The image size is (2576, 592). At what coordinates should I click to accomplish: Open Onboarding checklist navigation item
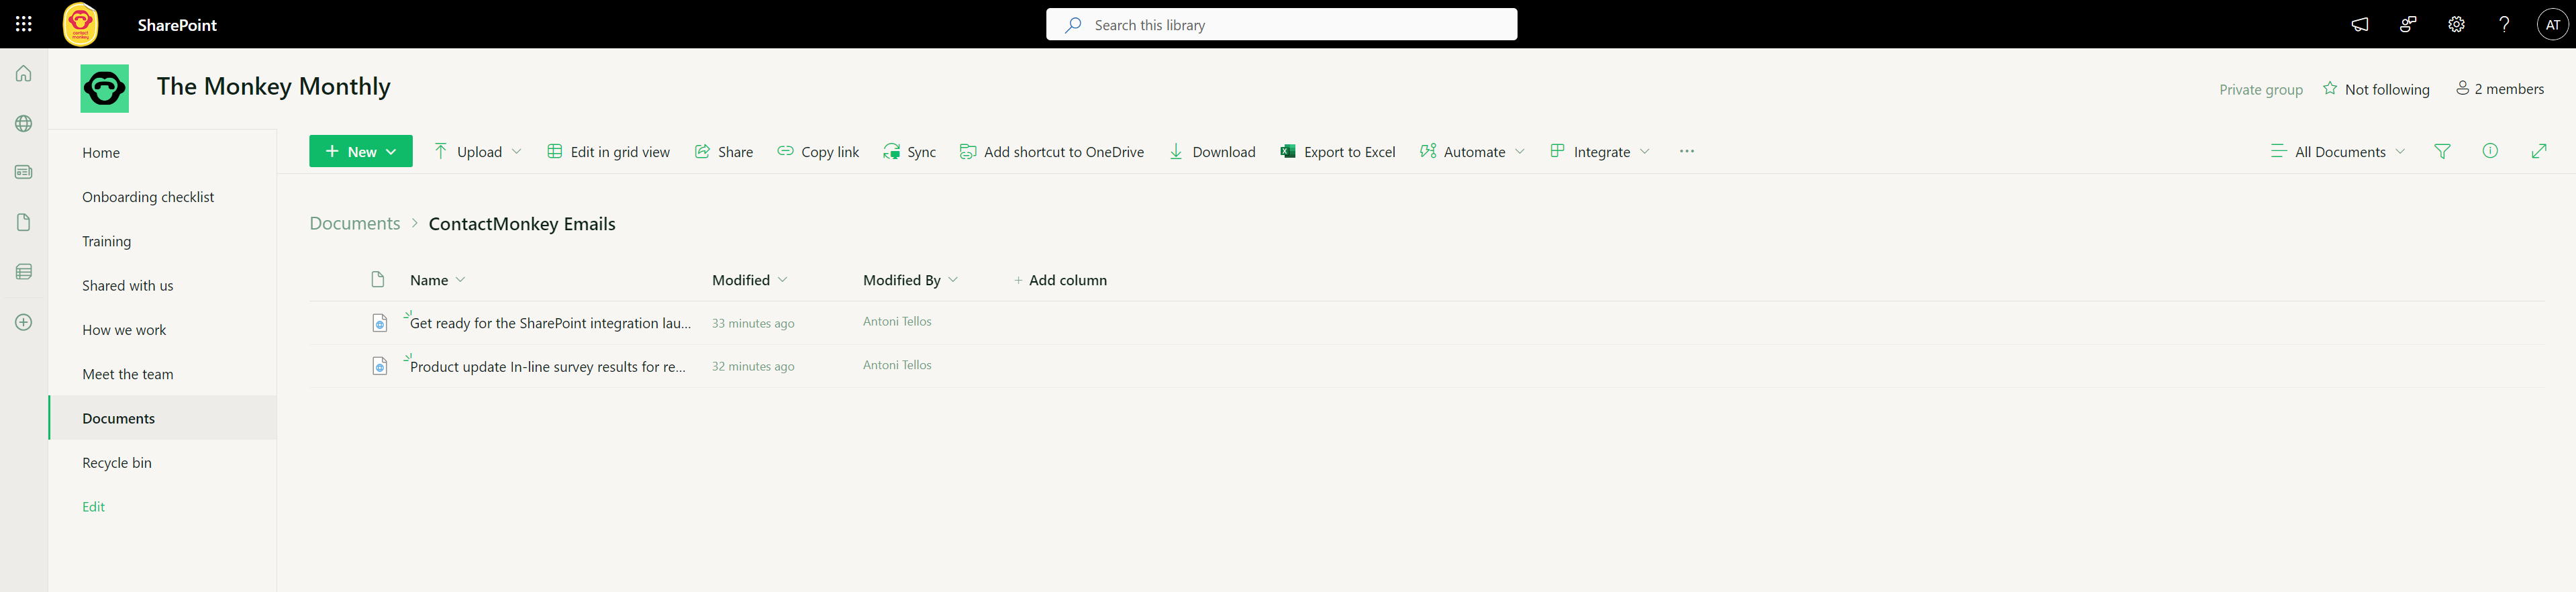point(148,197)
